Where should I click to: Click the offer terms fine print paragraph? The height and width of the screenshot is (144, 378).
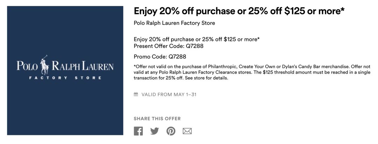pos(252,73)
